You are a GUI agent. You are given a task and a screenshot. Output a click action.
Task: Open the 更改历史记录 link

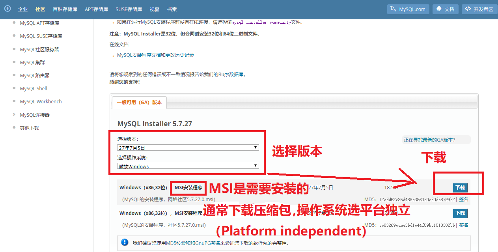pyautogui.click(x=180, y=55)
